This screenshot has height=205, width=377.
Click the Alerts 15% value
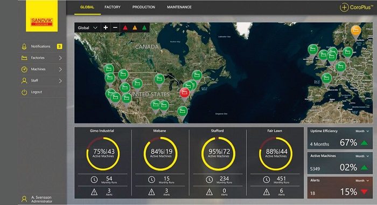click(x=348, y=192)
